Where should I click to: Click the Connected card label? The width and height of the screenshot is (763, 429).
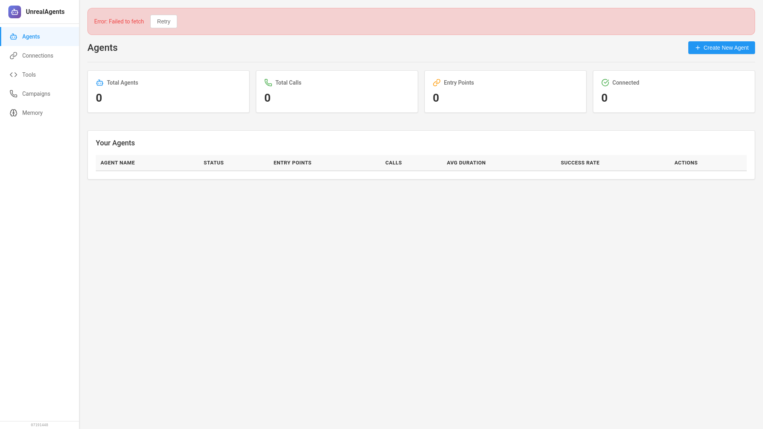click(626, 83)
